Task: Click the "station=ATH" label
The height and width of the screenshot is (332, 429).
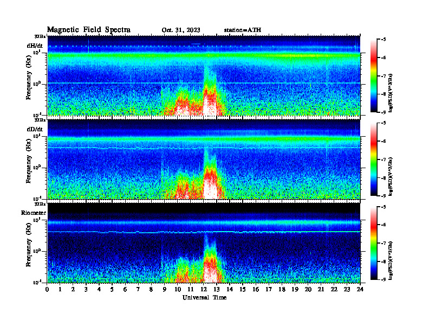Action: coord(243,30)
